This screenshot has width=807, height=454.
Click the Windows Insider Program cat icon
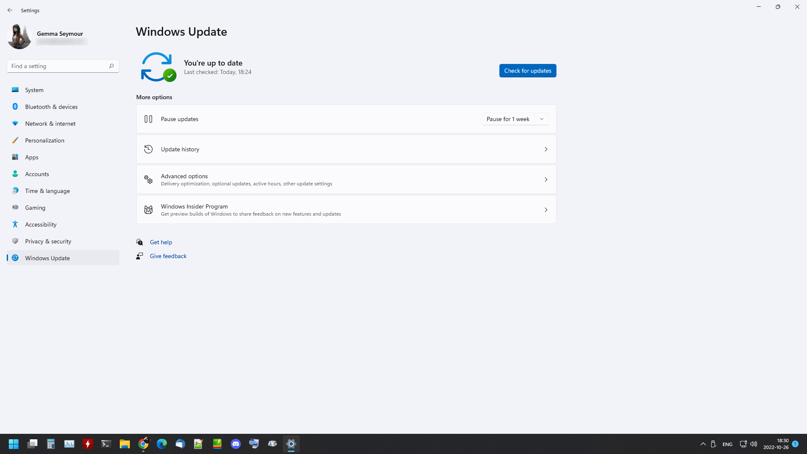[x=148, y=210]
